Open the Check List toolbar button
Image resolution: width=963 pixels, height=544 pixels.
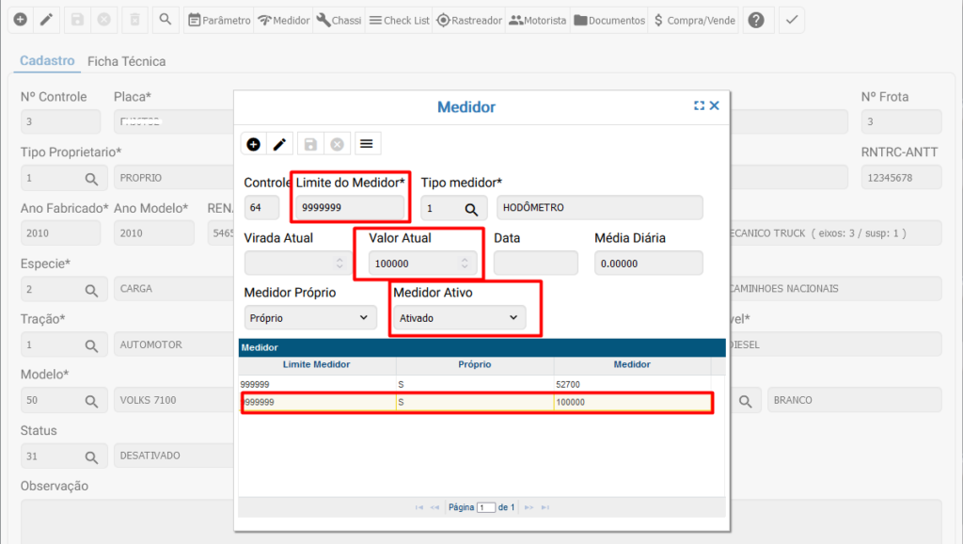399,20
